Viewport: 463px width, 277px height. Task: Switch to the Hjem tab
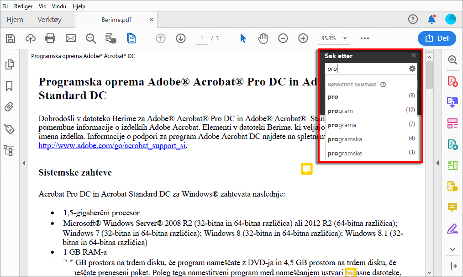tap(15, 20)
